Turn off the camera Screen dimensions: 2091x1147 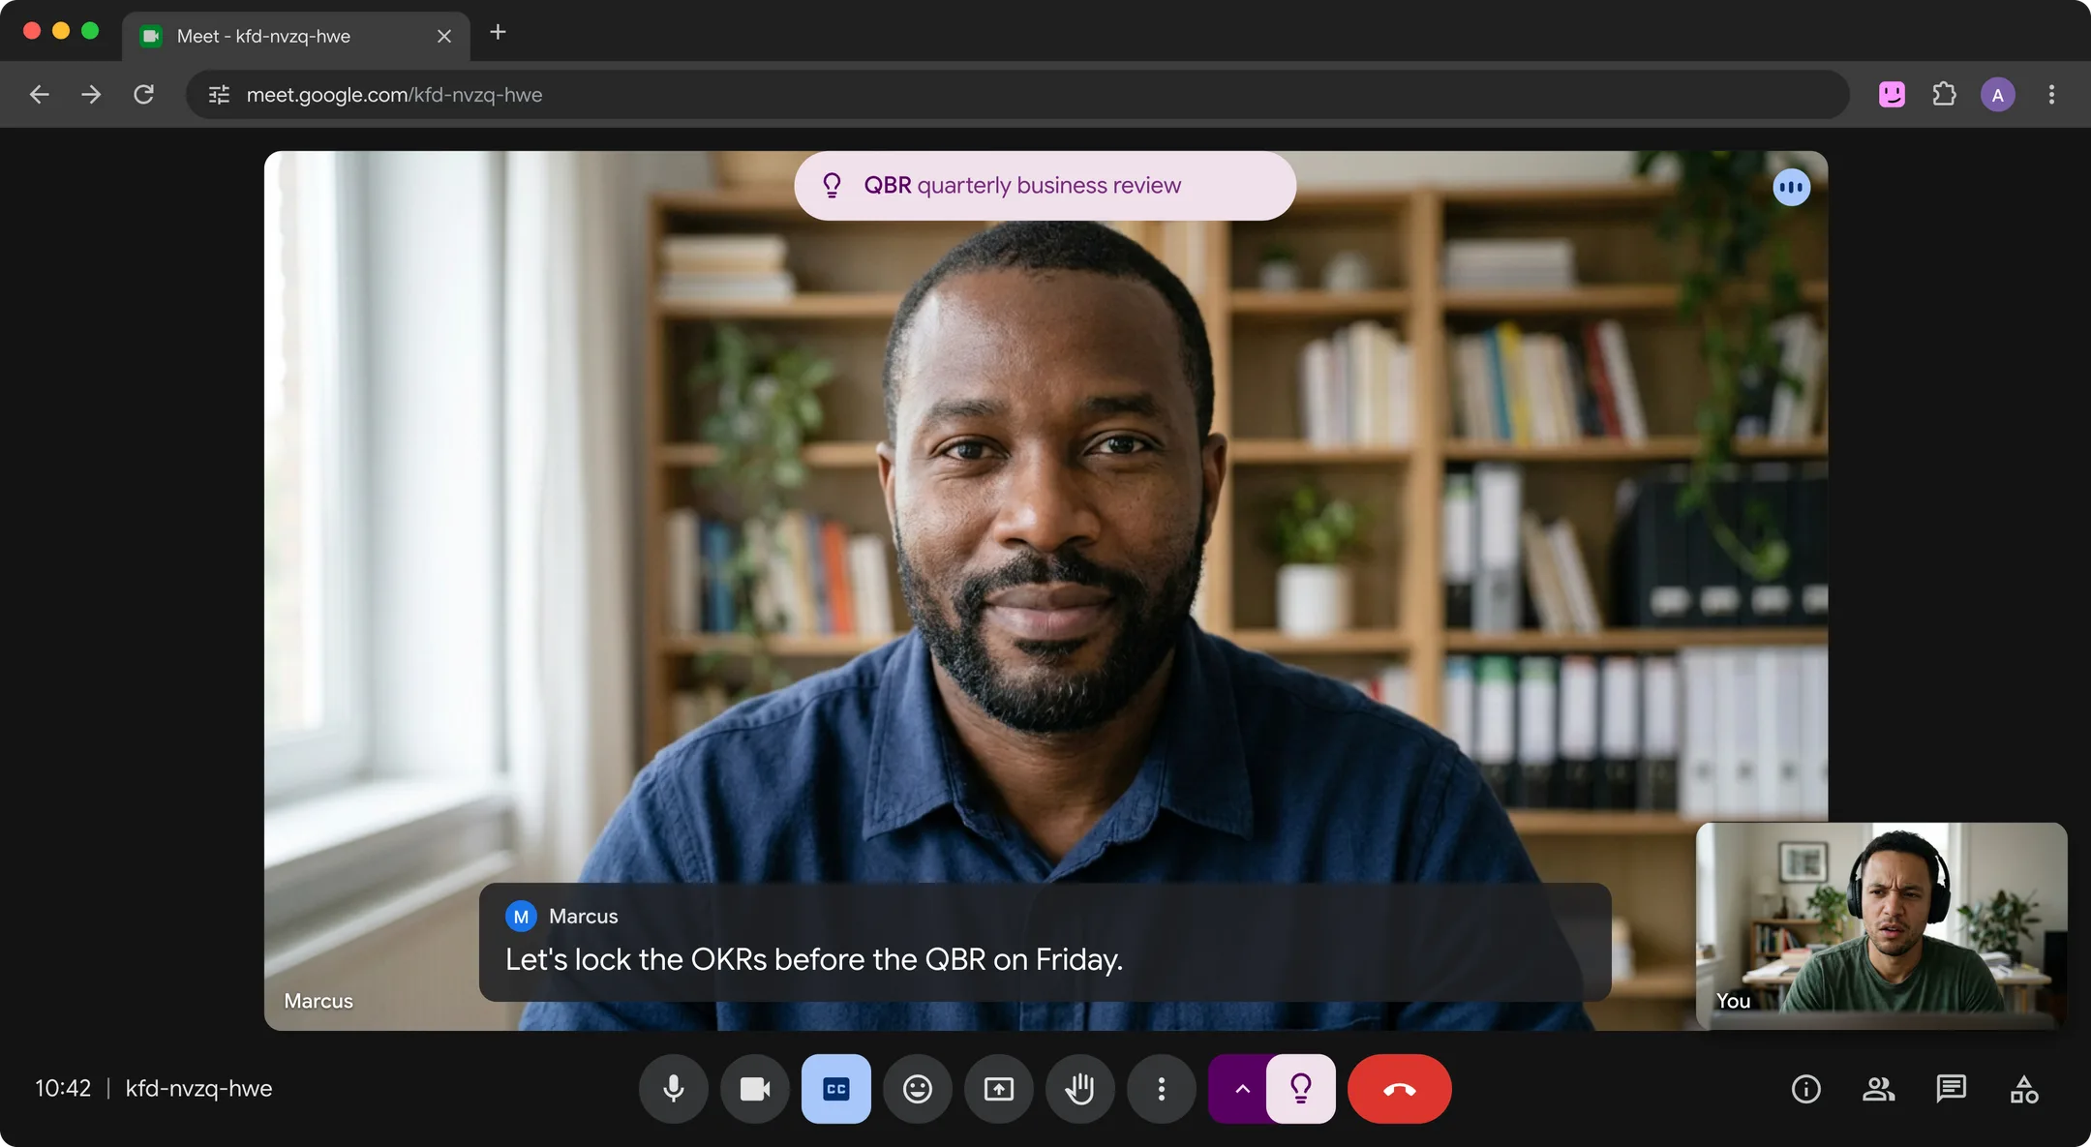click(755, 1089)
